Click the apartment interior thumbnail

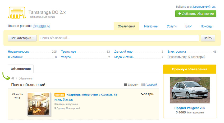coord(39,104)
